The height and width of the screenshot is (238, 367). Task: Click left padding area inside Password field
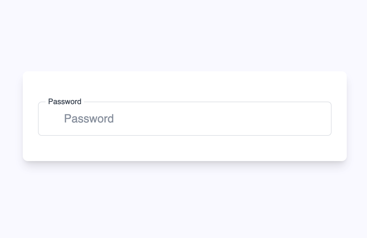tap(51, 119)
